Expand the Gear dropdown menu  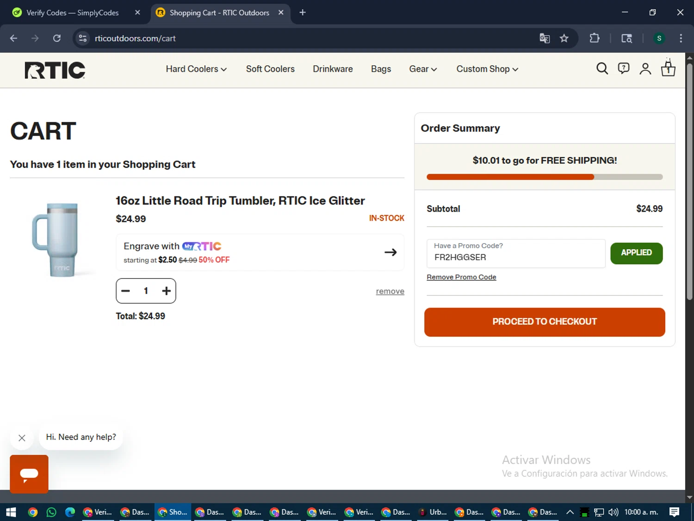point(423,69)
